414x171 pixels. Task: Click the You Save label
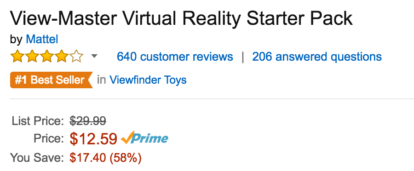(x=37, y=158)
